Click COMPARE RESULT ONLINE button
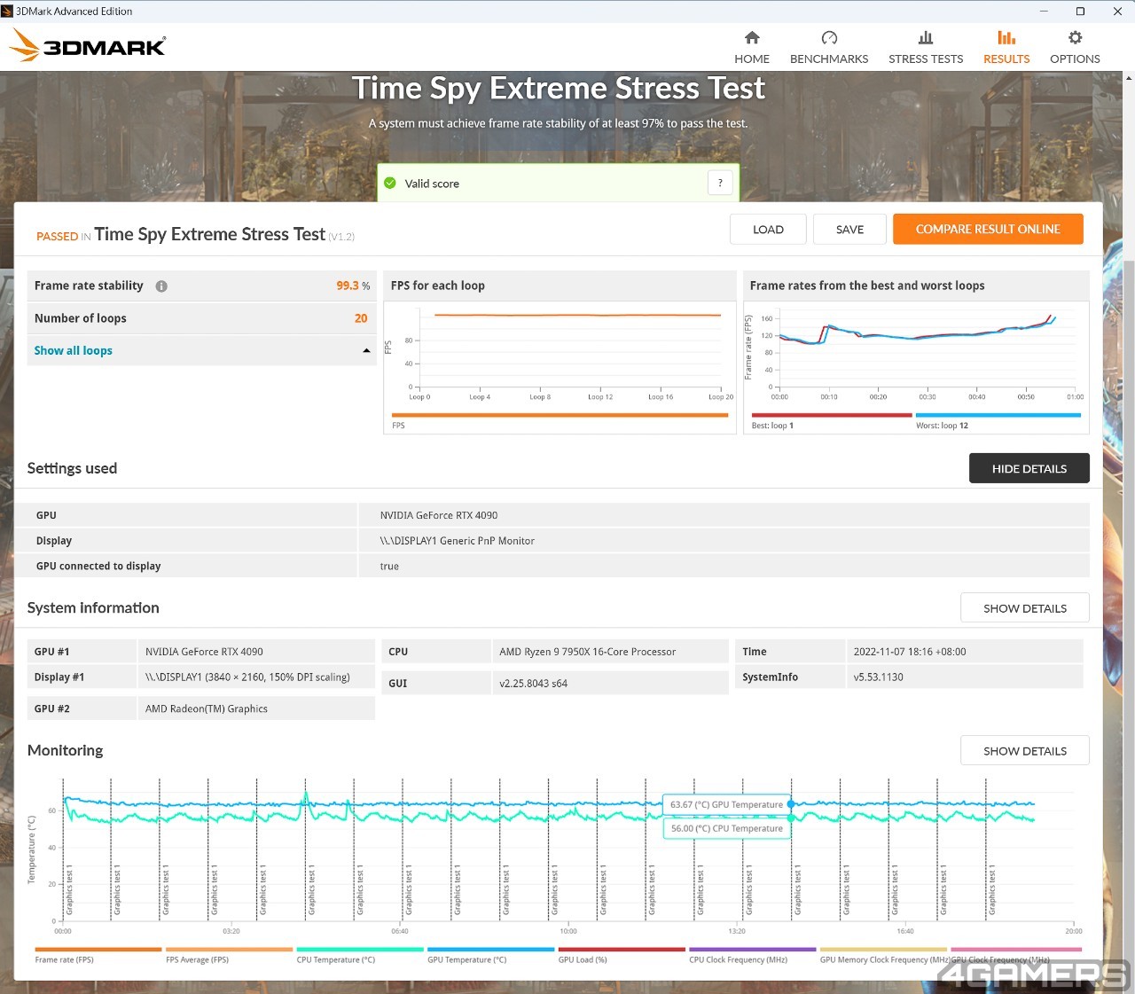This screenshot has width=1135, height=994. click(988, 229)
